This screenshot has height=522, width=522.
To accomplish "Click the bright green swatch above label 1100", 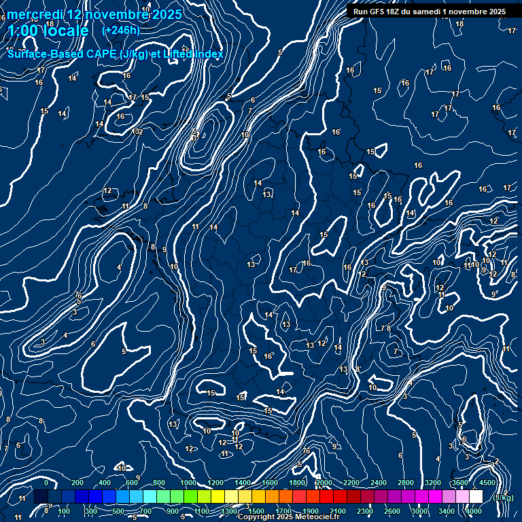I will (191, 496).
